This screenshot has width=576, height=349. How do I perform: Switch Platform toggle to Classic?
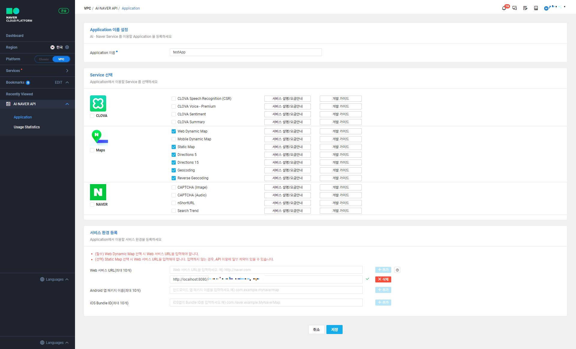[x=44, y=59]
